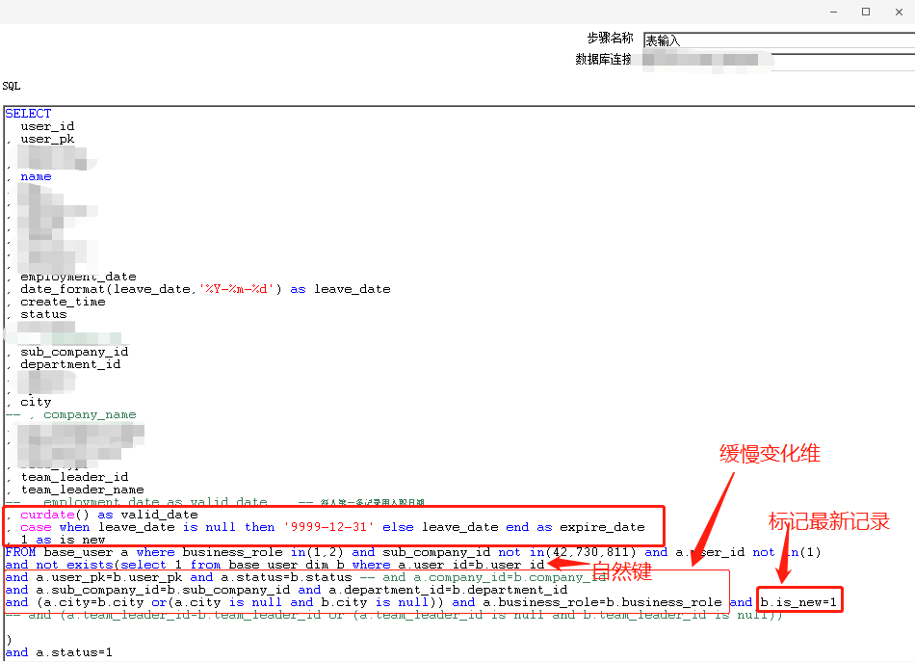Click the 'not exists' clause in the SQL
The width and height of the screenshot is (915, 662).
click(x=74, y=565)
